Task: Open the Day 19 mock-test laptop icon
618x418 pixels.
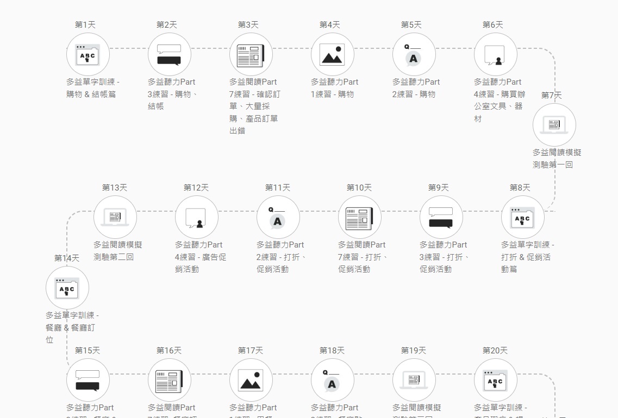Action: 414,380
